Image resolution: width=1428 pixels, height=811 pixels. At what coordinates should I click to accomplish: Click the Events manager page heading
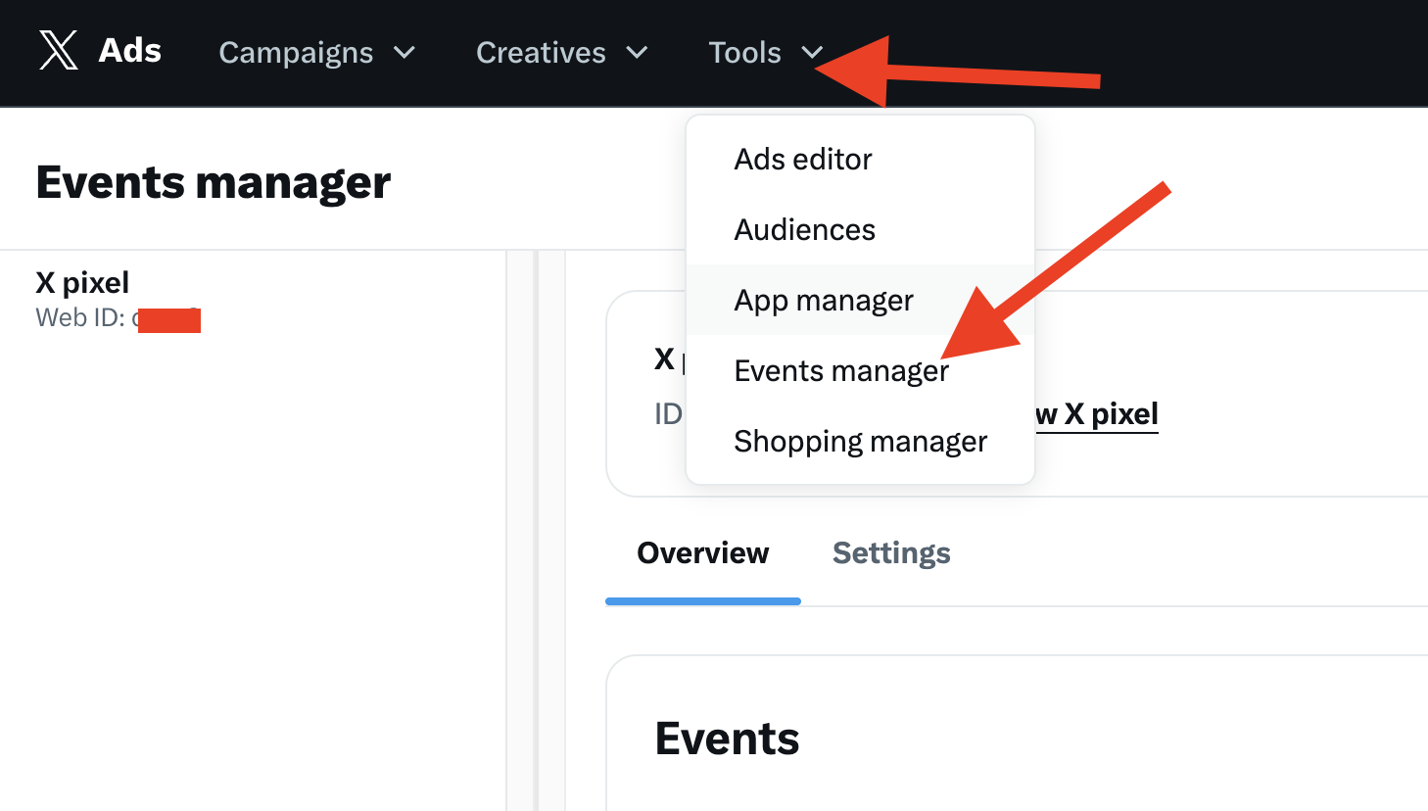coord(214,182)
